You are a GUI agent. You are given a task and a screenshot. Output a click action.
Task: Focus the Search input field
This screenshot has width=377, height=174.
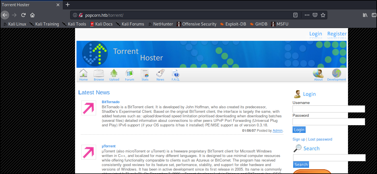coord(329,158)
